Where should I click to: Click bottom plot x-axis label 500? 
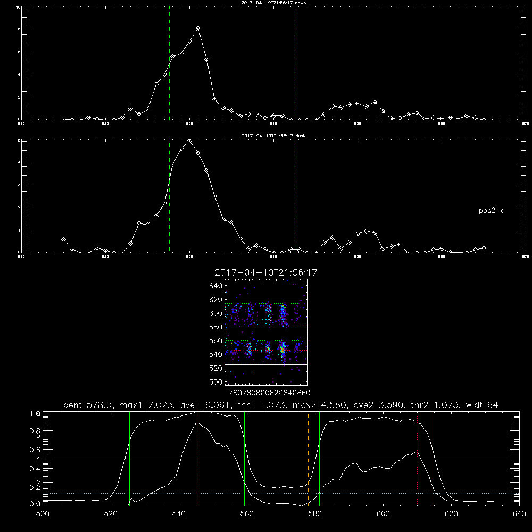(x=43, y=514)
